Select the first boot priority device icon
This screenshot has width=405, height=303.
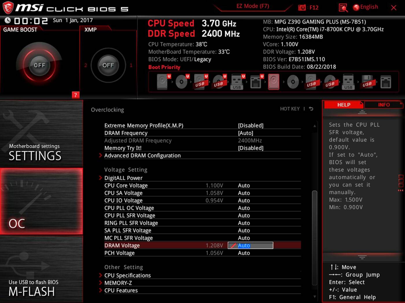point(163,82)
